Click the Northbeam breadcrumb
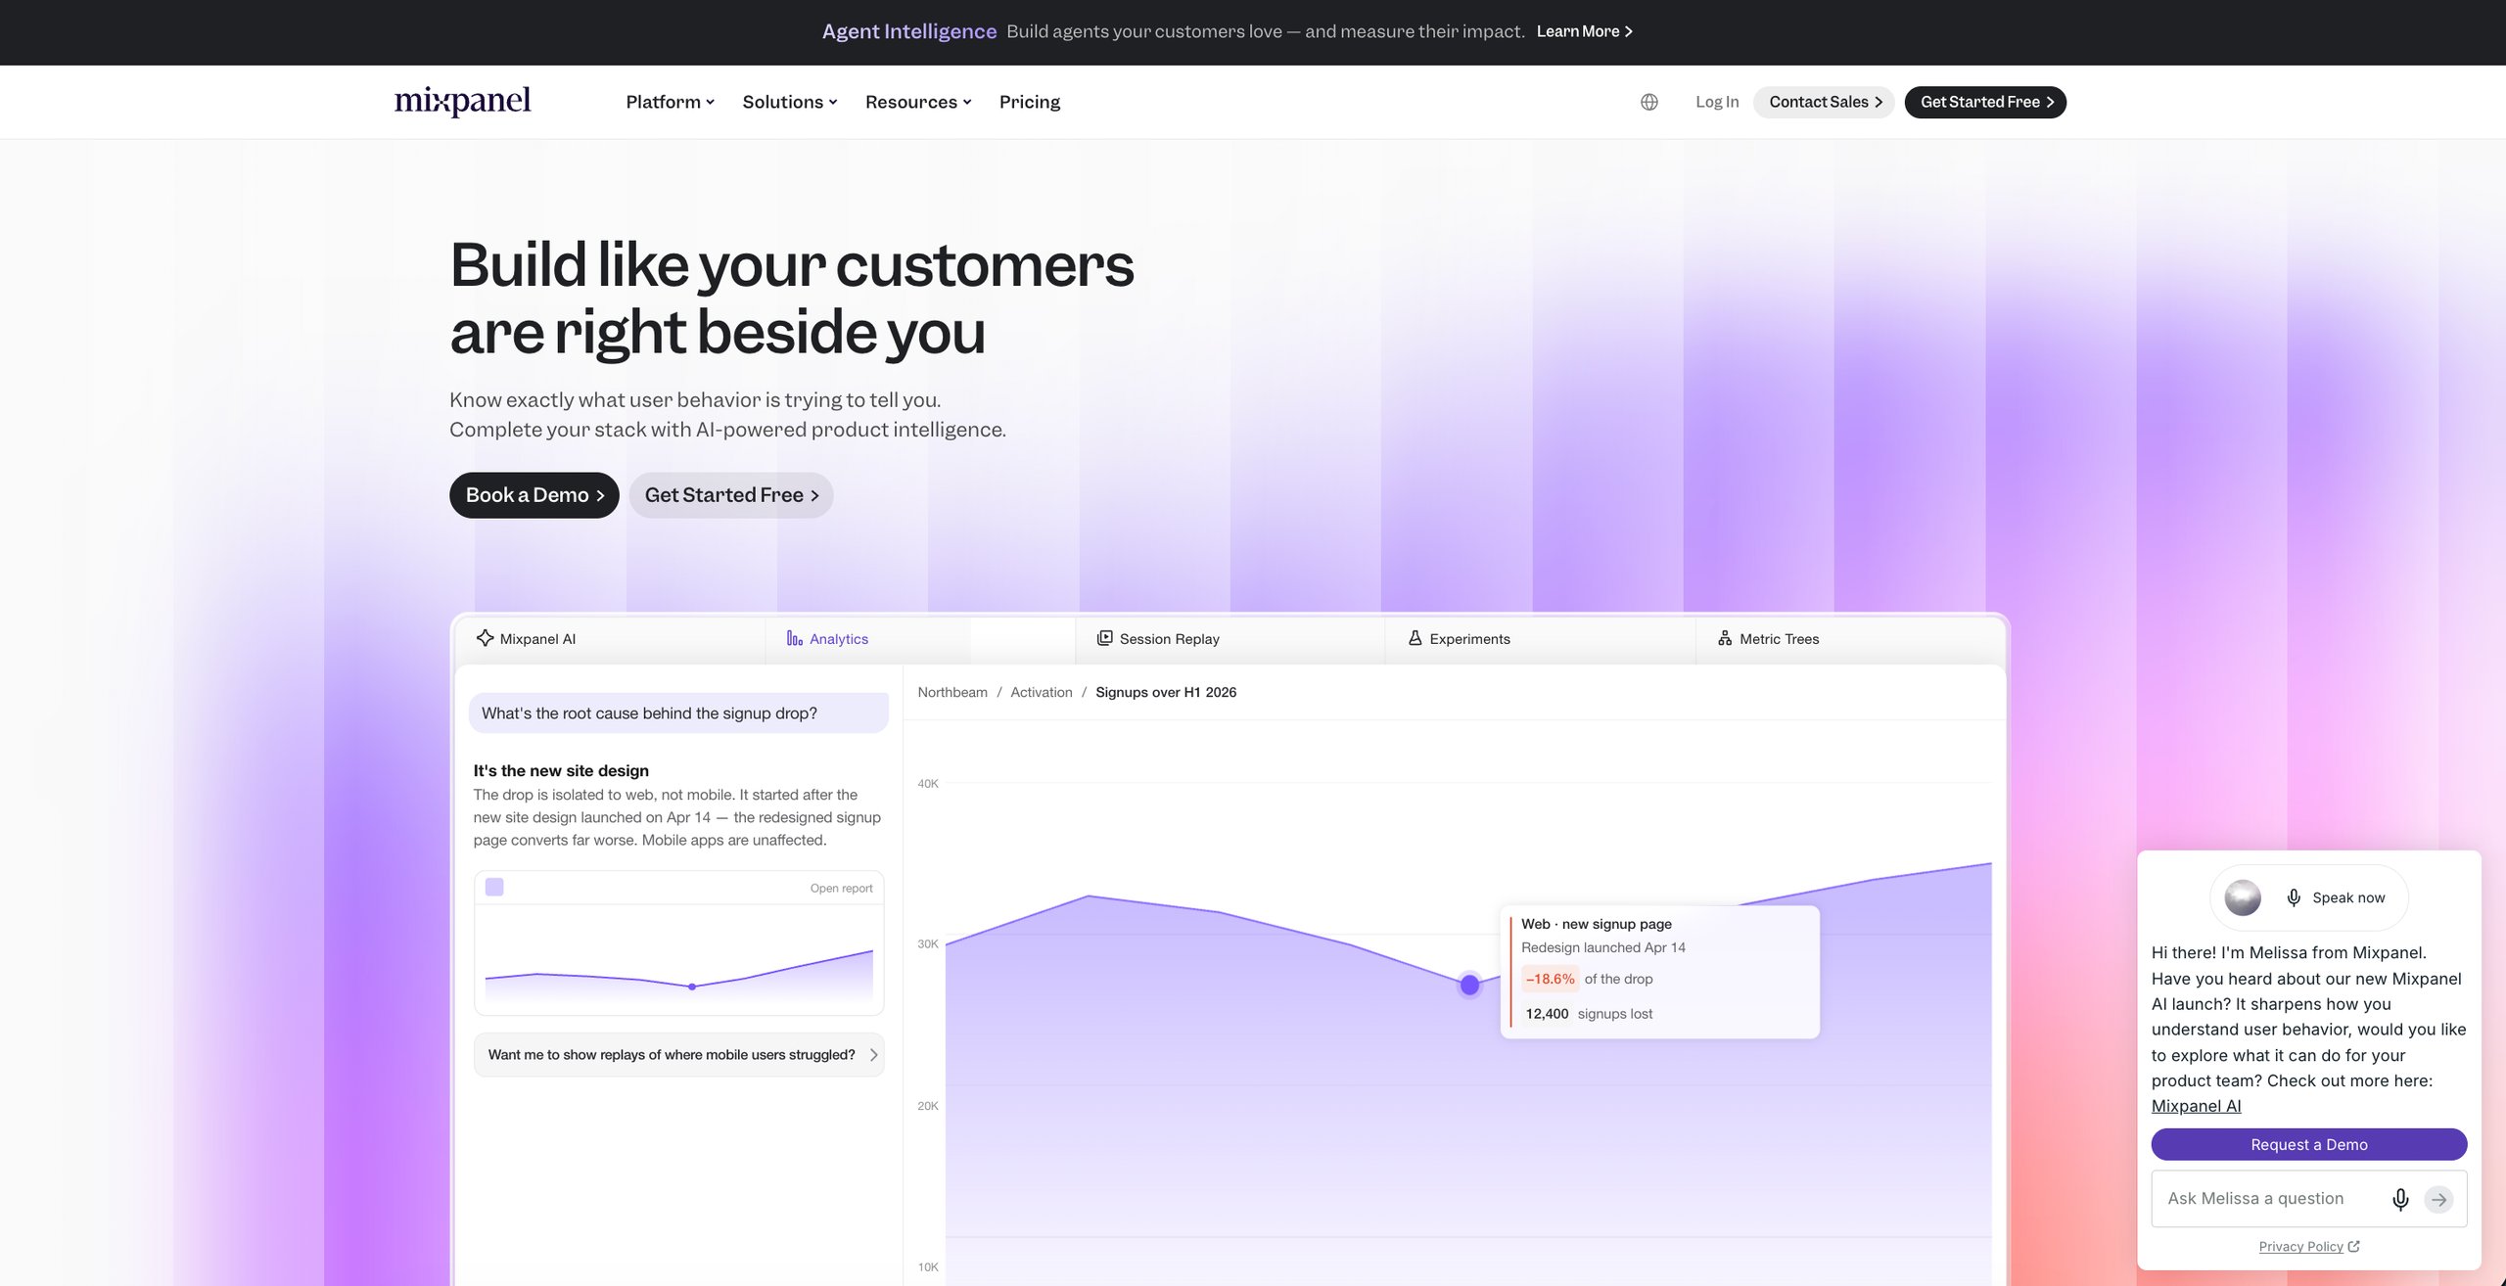This screenshot has height=1286, width=2506. pos(952,692)
